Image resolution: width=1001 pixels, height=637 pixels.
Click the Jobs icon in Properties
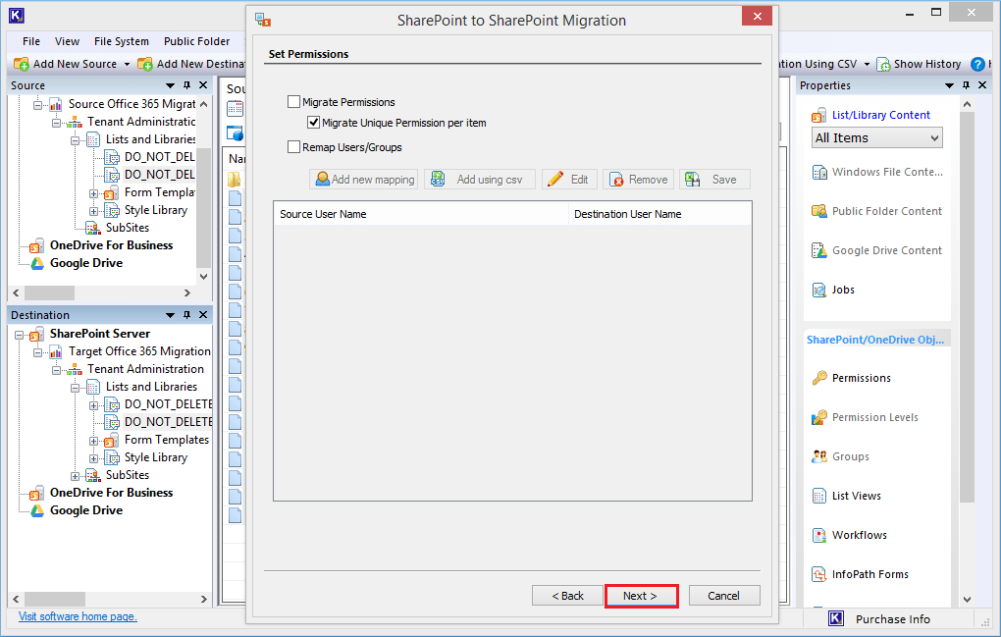(x=819, y=290)
